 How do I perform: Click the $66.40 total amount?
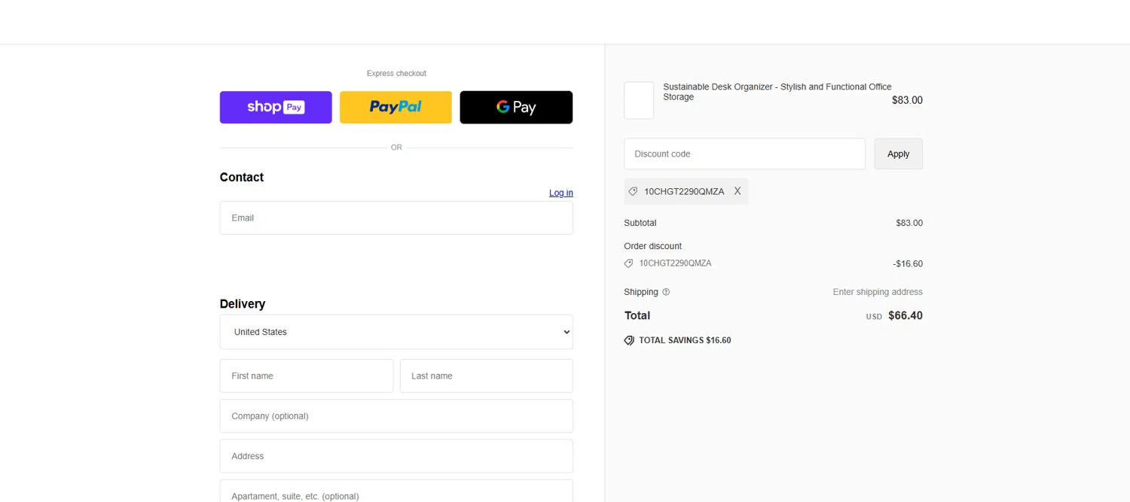[x=906, y=315]
